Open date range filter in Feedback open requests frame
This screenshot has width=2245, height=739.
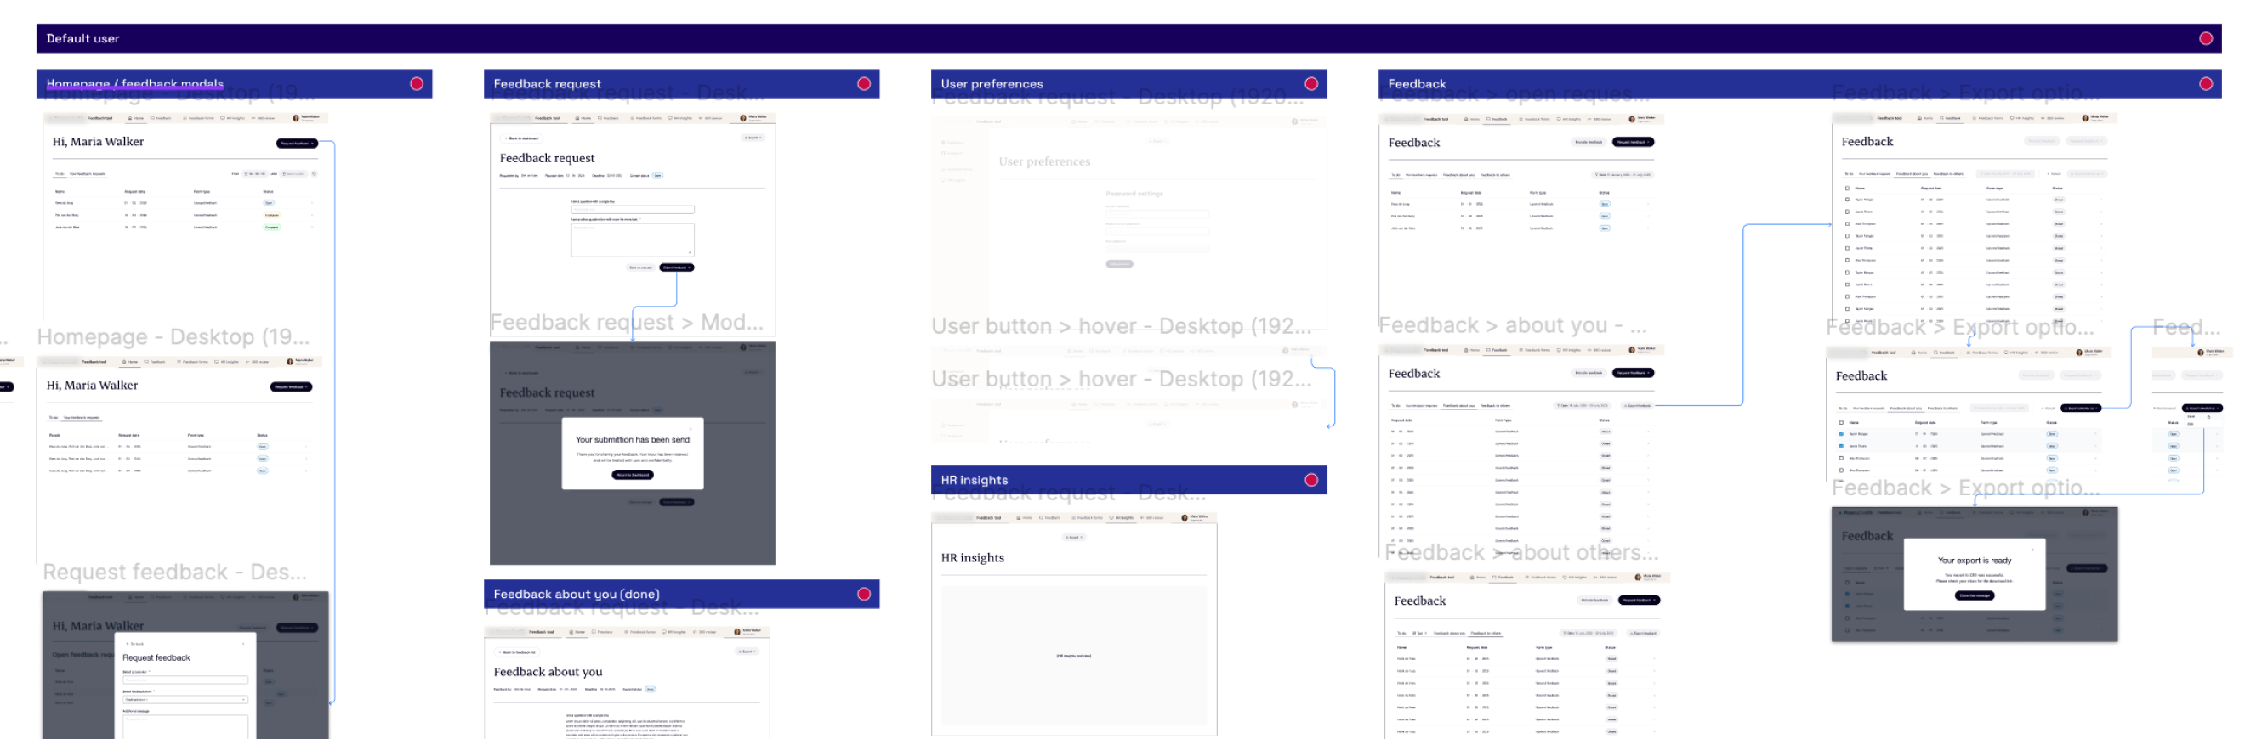[x=1623, y=174]
